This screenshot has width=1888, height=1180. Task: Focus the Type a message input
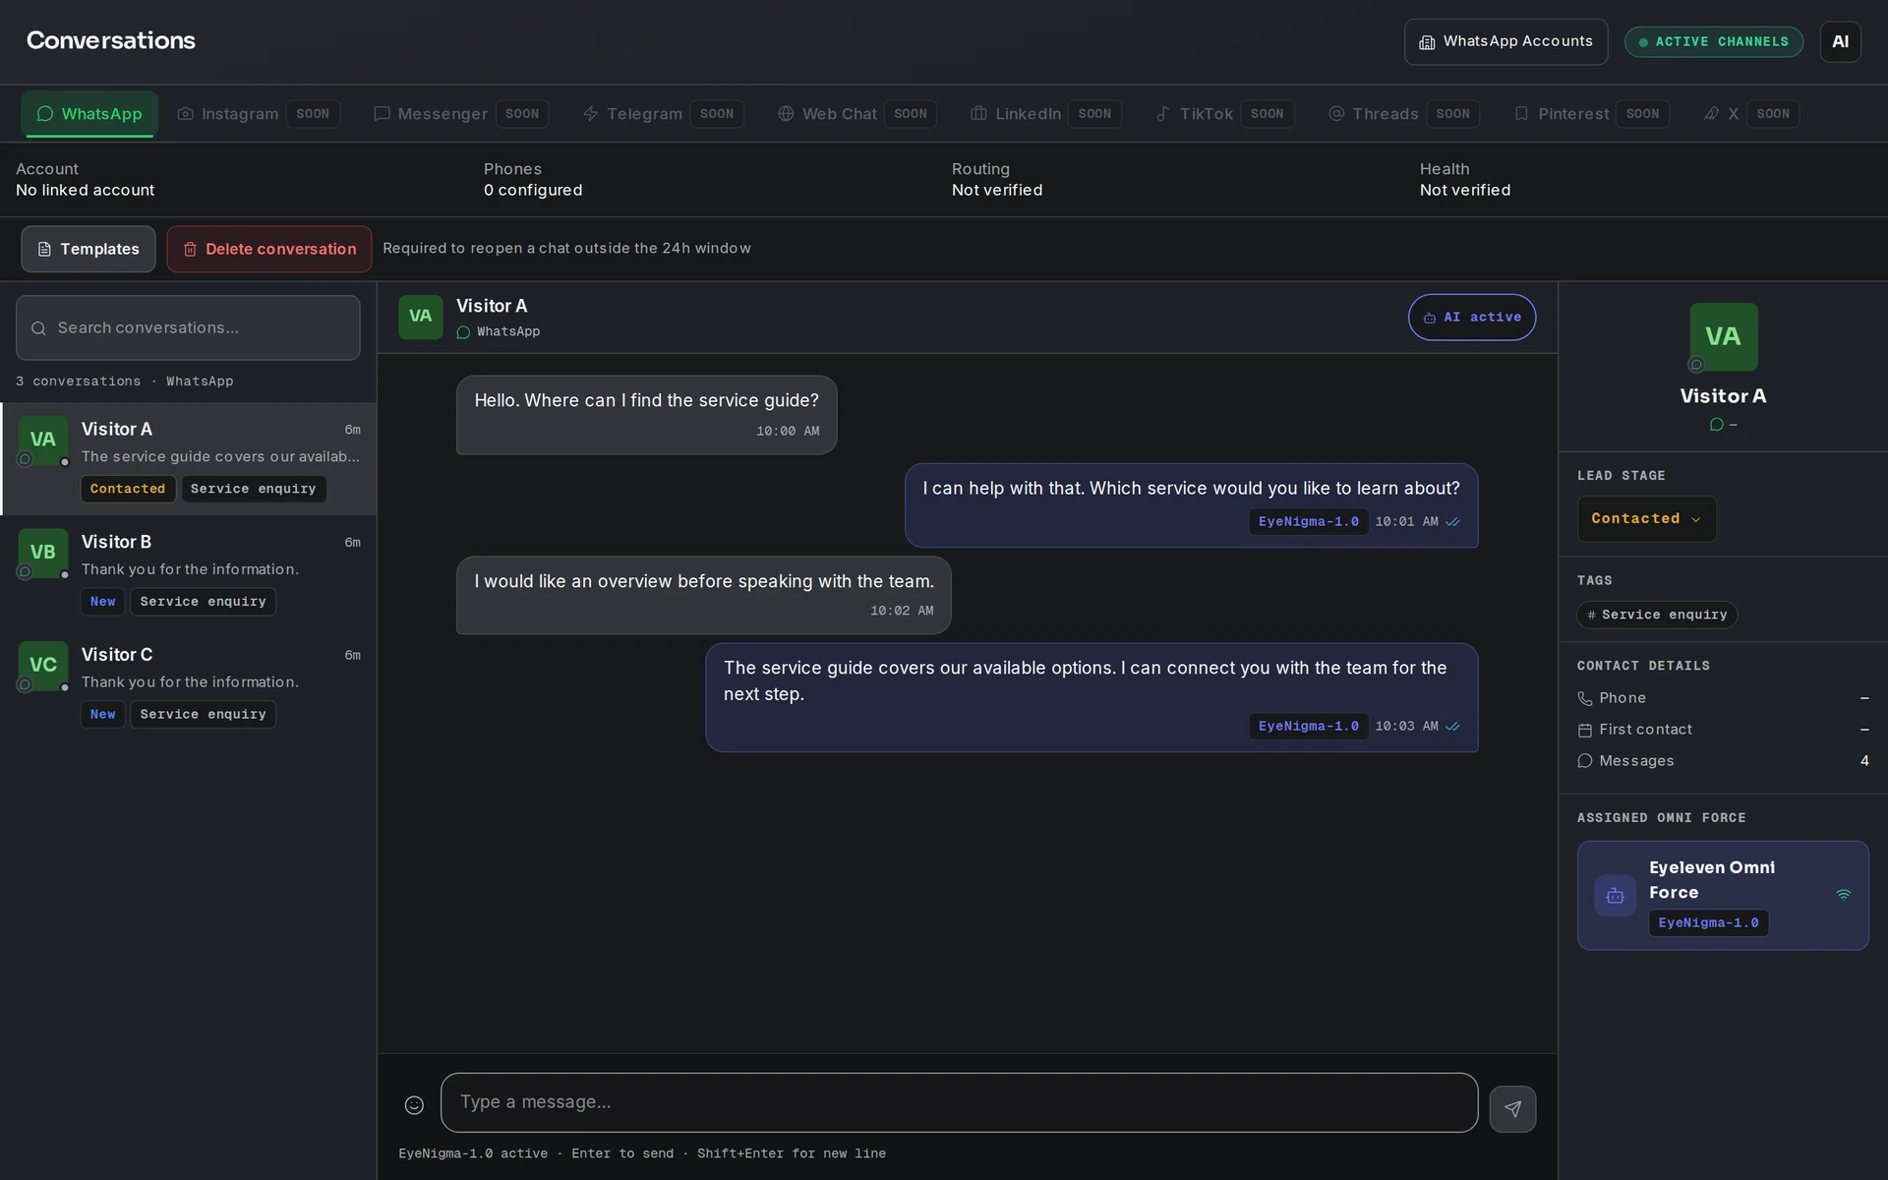[x=959, y=1102]
